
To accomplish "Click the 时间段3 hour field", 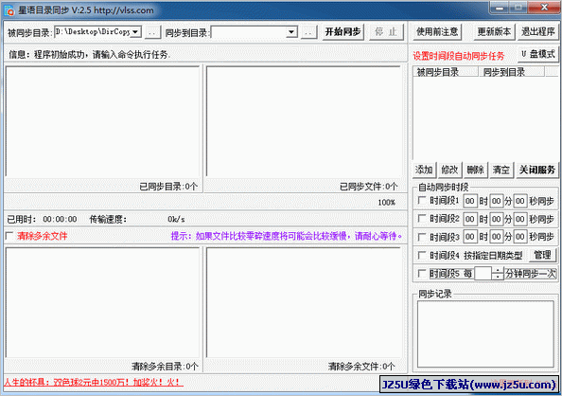I will click(x=470, y=237).
